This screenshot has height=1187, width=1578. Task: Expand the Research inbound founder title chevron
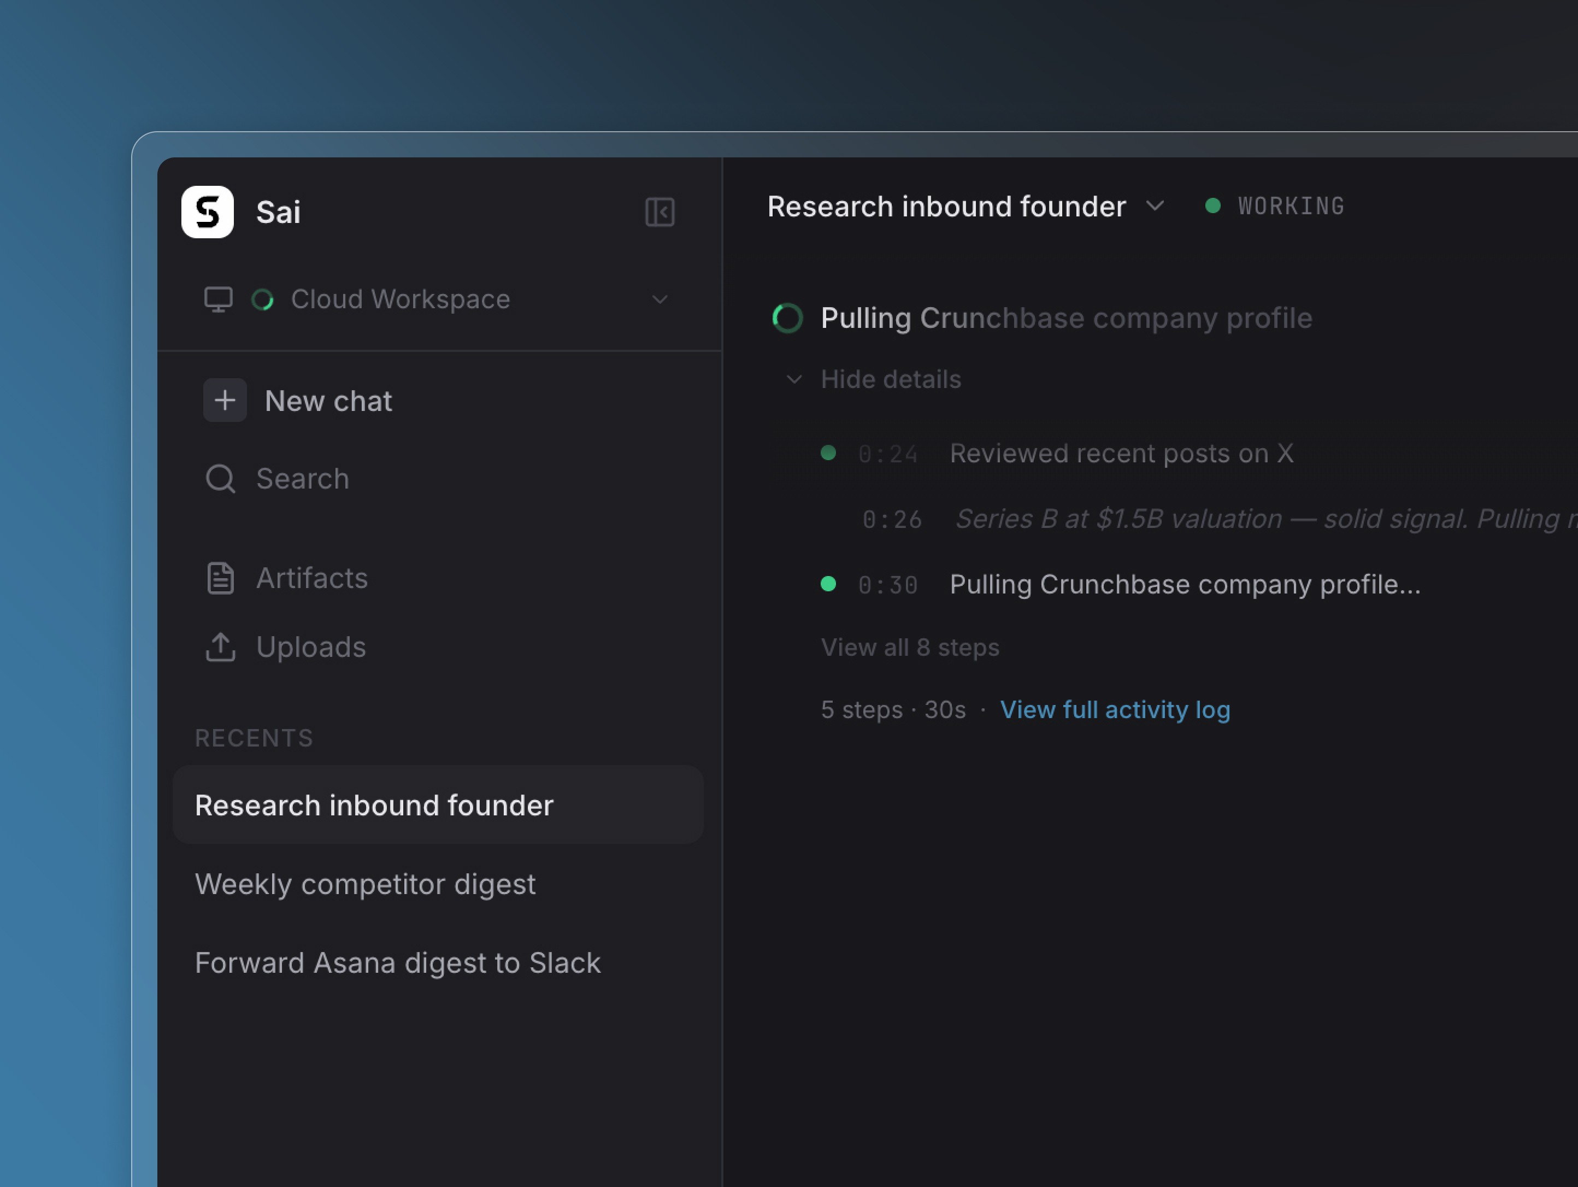click(1155, 206)
